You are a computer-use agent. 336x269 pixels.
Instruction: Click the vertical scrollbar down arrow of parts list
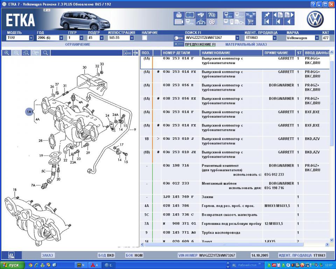(x=332, y=240)
